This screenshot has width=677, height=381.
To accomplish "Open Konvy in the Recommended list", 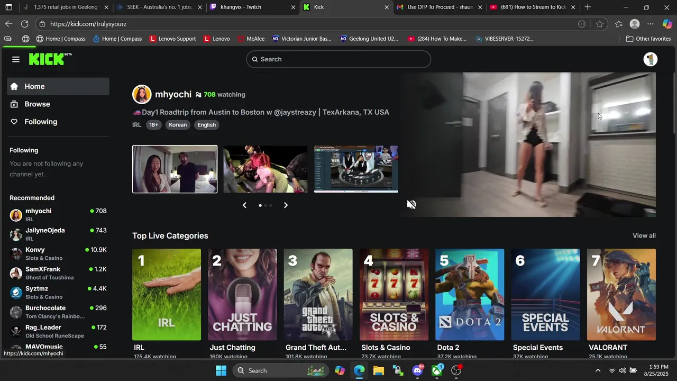I will [x=58, y=253].
